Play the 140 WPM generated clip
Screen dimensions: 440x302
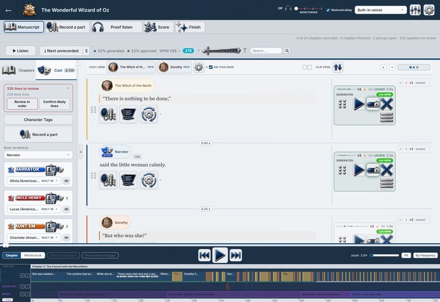359,170
